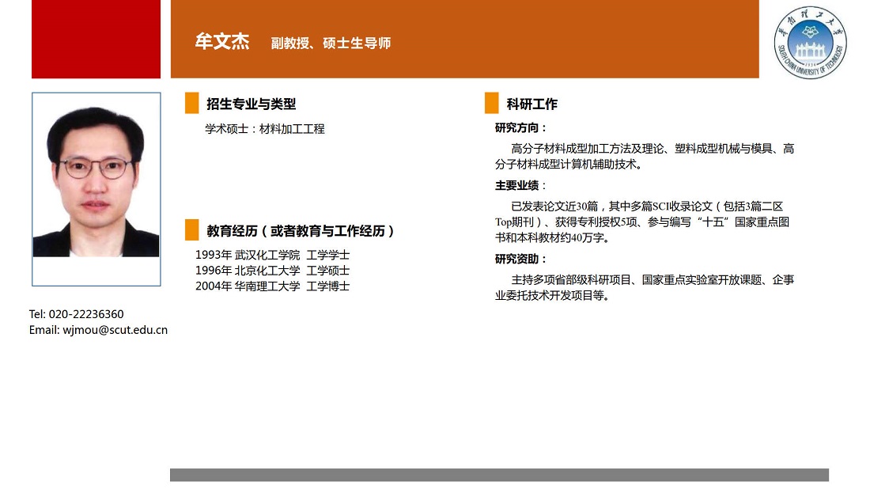The image size is (870, 489).
Task: Click the orange marker beside 科研工作
Action: tap(492, 103)
